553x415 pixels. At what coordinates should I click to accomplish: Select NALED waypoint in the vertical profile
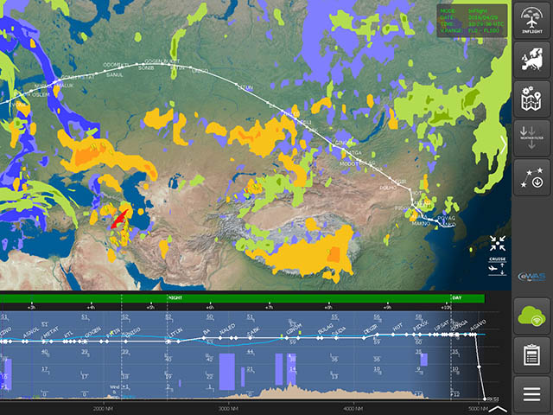point(227,329)
